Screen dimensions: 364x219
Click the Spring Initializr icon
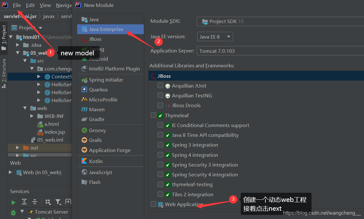click(84, 80)
